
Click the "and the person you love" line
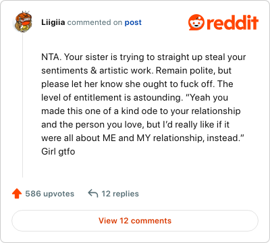coord(135,125)
